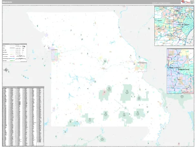Viewport: 196px width, 147px height.
Task: Click the Kansas City label in inset
Action: (174, 68)
